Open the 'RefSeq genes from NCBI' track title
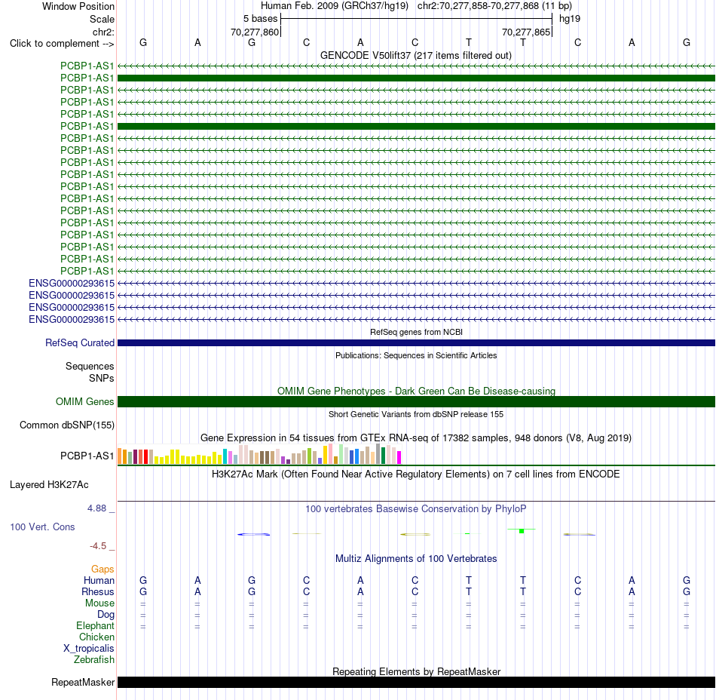The width and height of the screenshot is (716, 700). (x=416, y=332)
